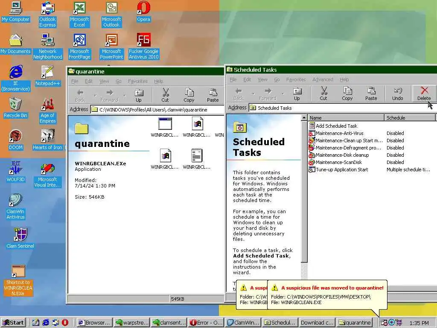
Task: Sort tasks by the Name column header
Action: pos(346,118)
